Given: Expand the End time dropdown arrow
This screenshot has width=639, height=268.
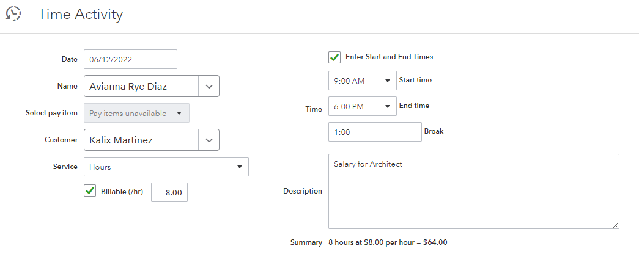Looking at the screenshot, I should tap(387, 106).
